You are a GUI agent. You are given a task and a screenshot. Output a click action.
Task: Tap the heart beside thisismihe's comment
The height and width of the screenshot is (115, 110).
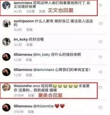tap(100, 87)
